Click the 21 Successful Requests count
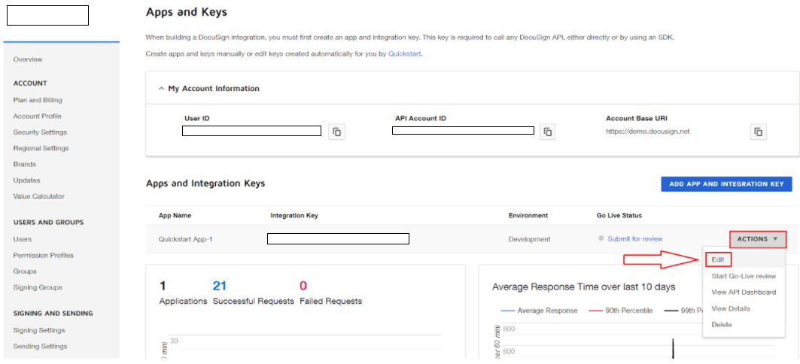This screenshot has height=364, width=800. (220, 286)
